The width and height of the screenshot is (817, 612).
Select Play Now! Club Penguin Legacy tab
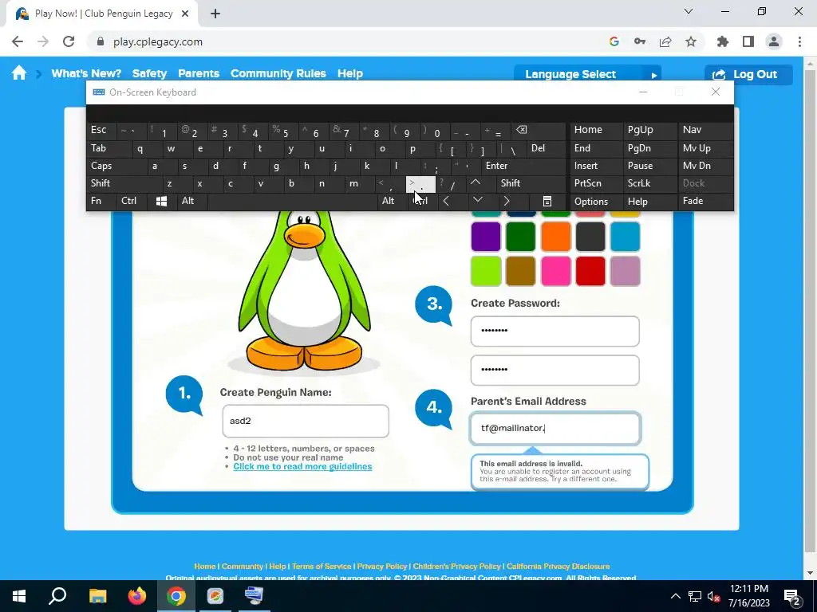pos(102,14)
